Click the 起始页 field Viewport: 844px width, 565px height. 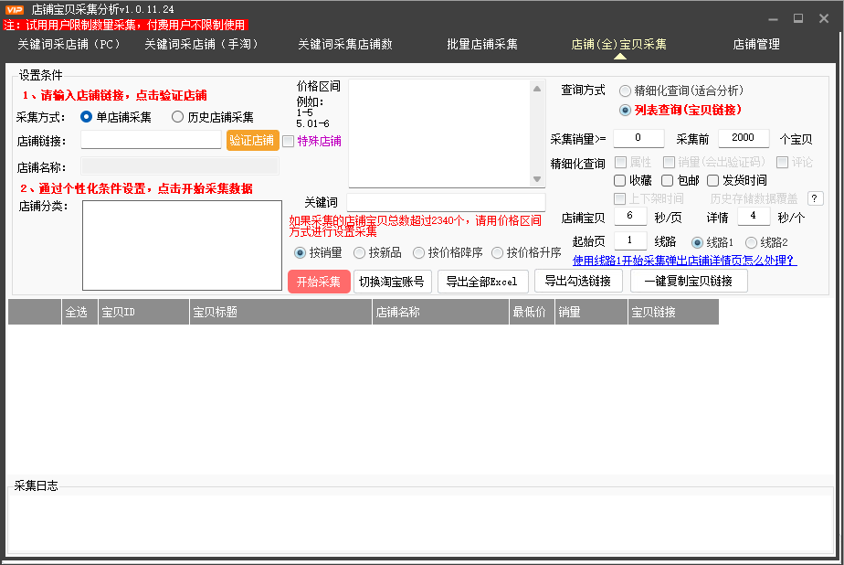pos(630,240)
